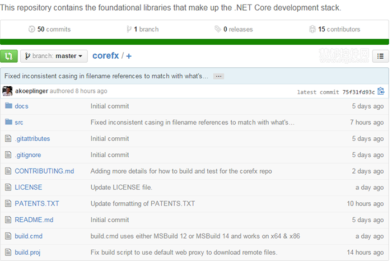The height and width of the screenshot is (261, 392).
Task: Click the commits history clock icon
Action: click(31, 29)
